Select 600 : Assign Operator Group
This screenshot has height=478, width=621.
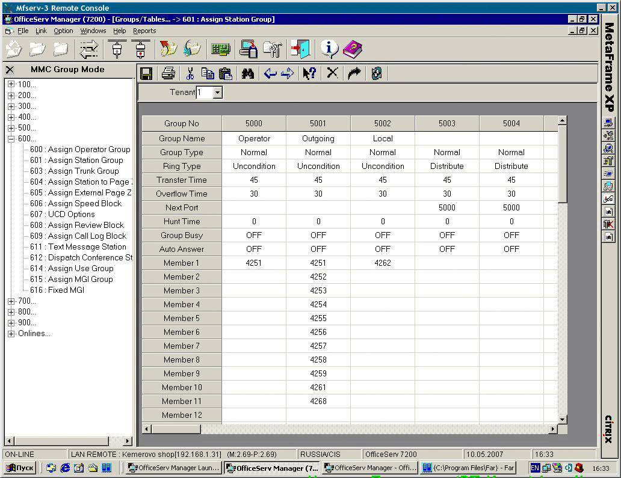pyautogui.click(x=80, y=149)
